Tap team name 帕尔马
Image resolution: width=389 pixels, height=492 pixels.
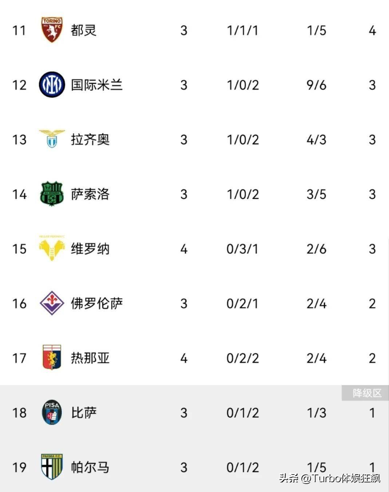[90, 467]
